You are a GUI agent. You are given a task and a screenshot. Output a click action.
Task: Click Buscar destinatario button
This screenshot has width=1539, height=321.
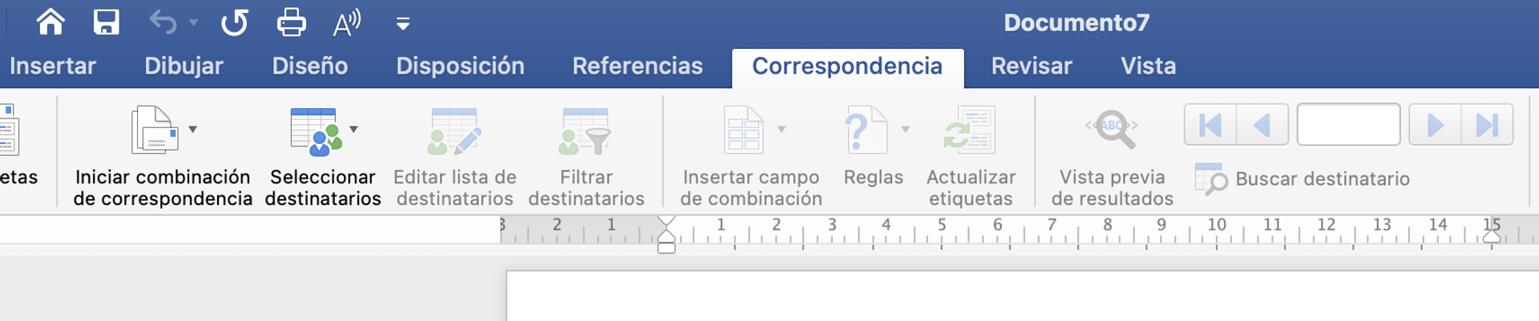click(x=1303, y=179)
